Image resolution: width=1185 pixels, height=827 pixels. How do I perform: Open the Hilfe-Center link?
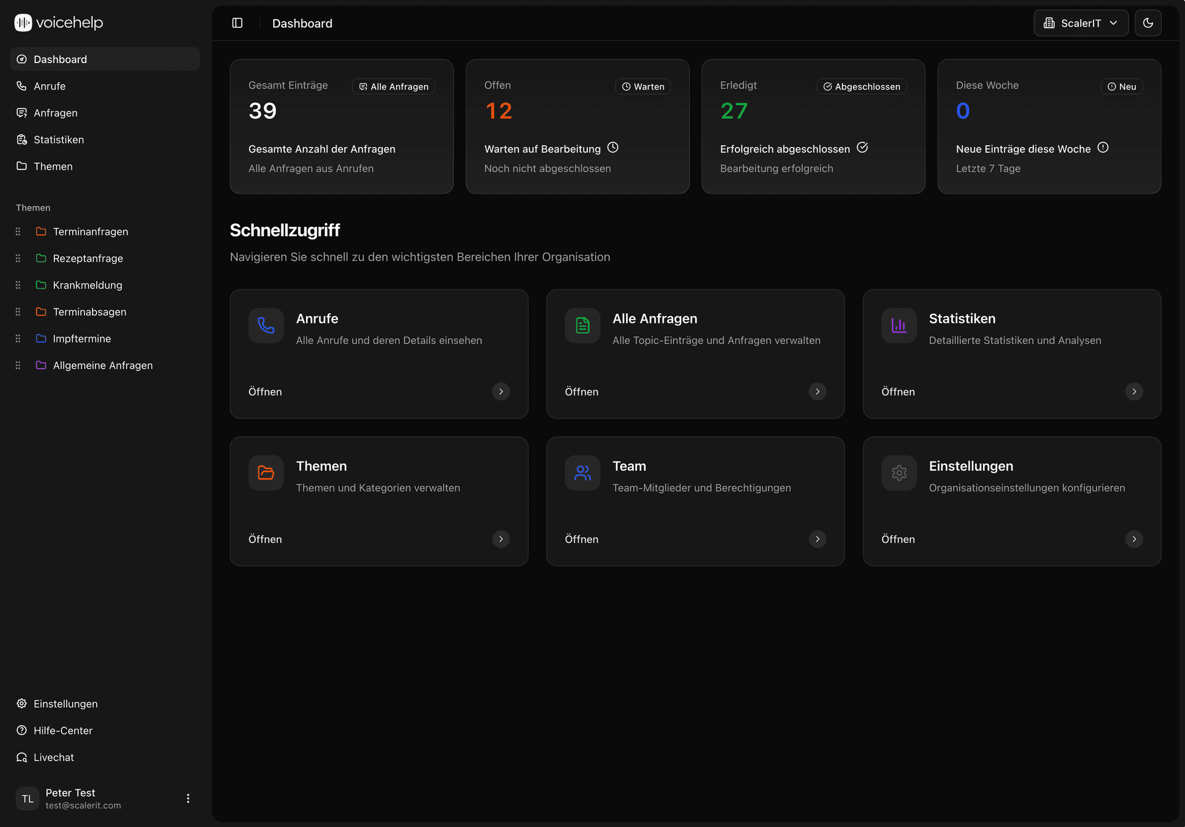click(105, 730)
